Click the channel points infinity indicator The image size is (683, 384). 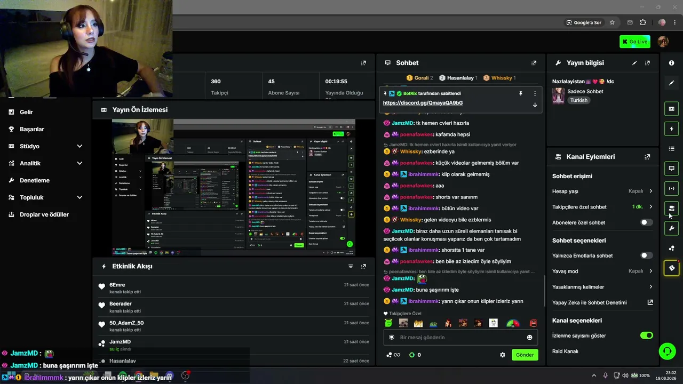(x=394, y=355)
